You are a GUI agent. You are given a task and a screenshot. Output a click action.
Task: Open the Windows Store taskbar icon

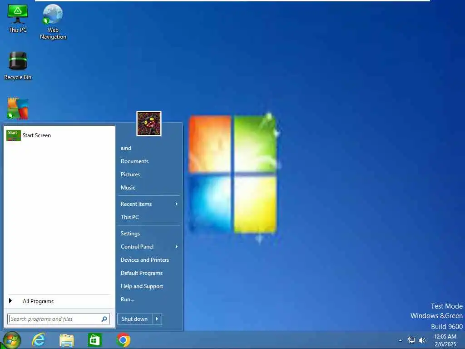tap(94, 340)
